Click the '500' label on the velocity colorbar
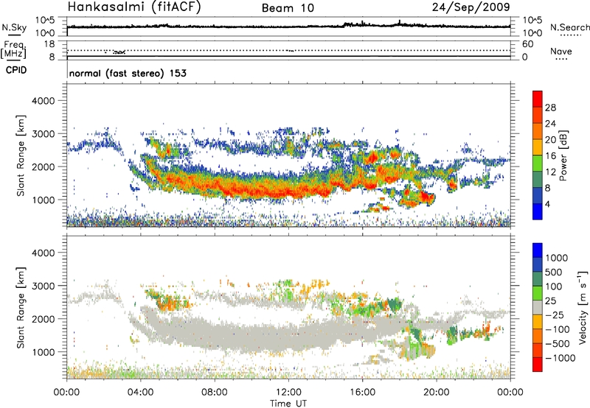This screenshot has height=408, width=590. [554, 272]
